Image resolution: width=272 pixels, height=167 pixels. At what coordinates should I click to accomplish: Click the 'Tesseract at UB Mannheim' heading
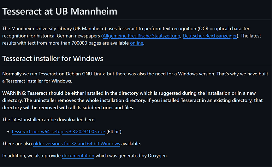pos(60,11)
